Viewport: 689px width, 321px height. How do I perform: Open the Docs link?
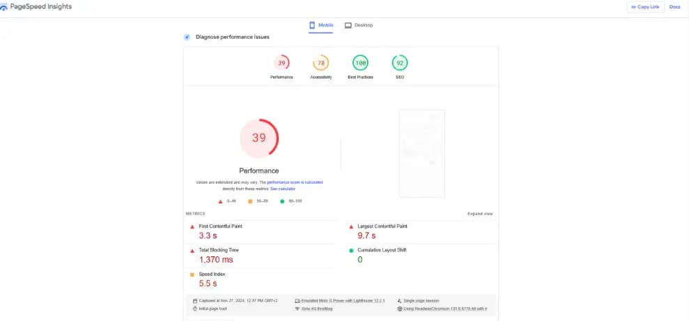tap(674, 7)
